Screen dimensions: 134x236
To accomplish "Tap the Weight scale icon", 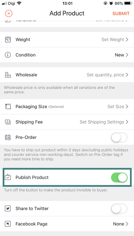I will coord(8,39).
